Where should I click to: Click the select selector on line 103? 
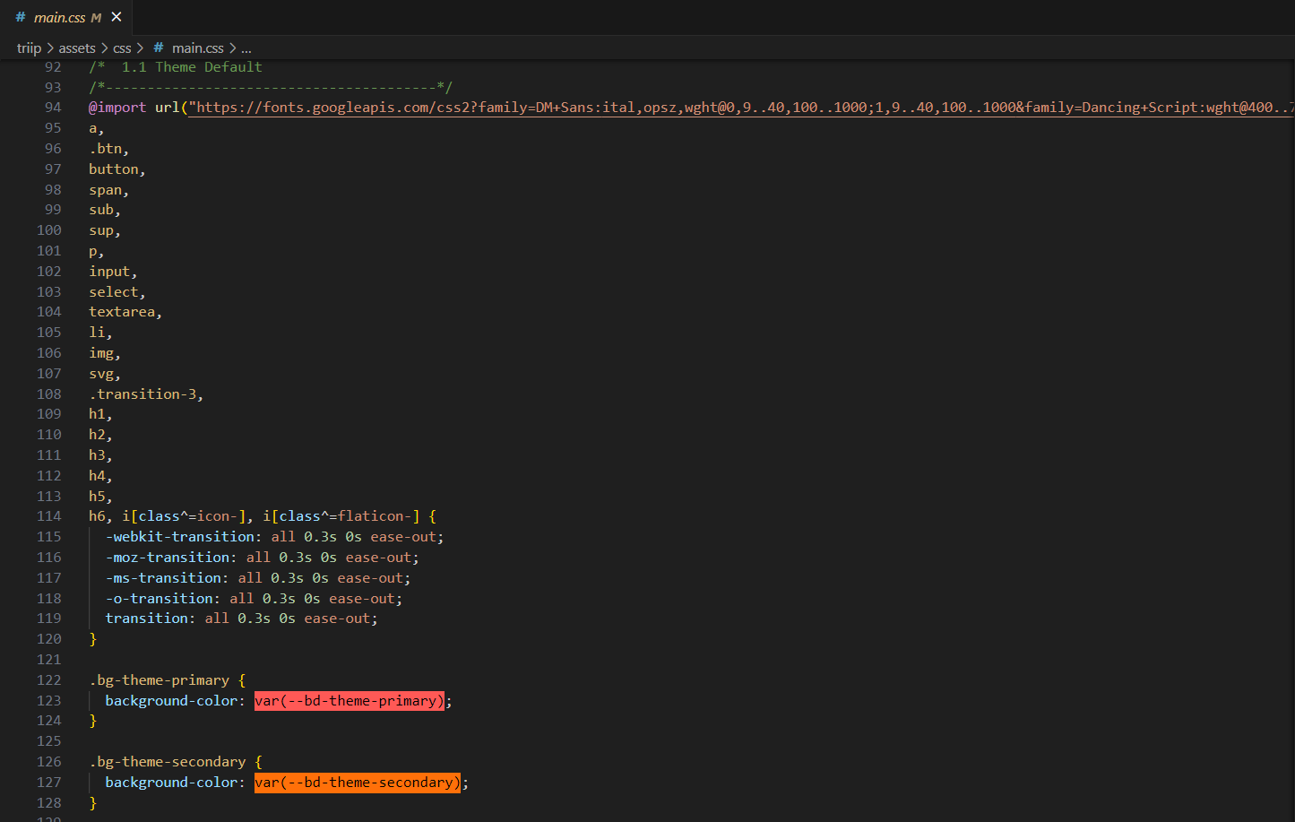point(114,292)
